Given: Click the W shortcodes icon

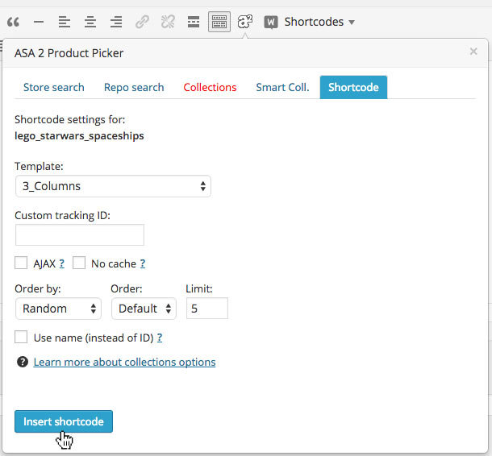Looking at the screenshot, I should coord(271,23).
